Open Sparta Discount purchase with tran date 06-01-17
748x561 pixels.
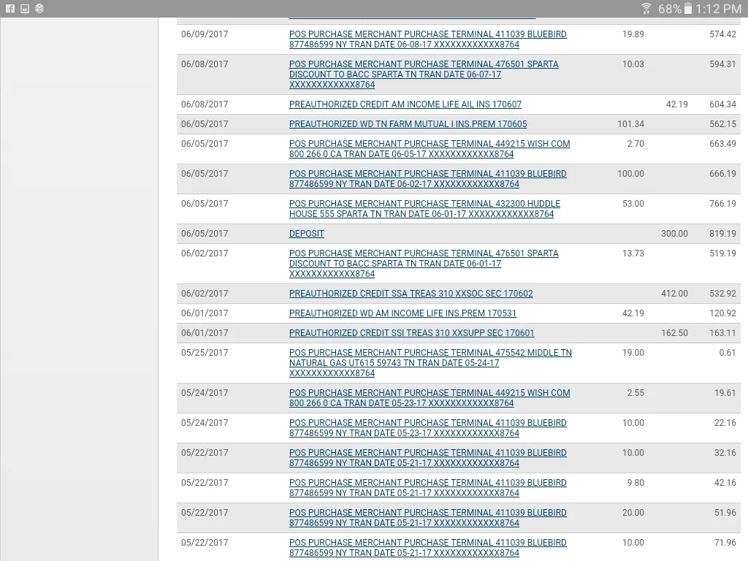(424, 263)
